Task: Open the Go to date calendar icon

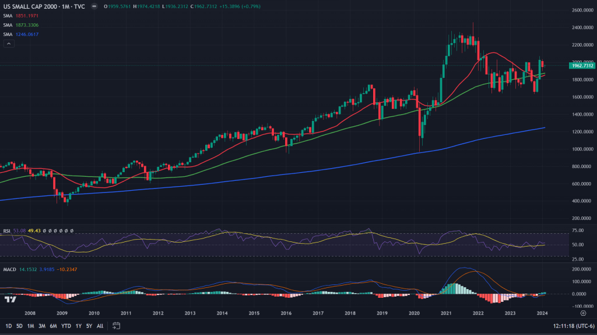Action: 116,326
